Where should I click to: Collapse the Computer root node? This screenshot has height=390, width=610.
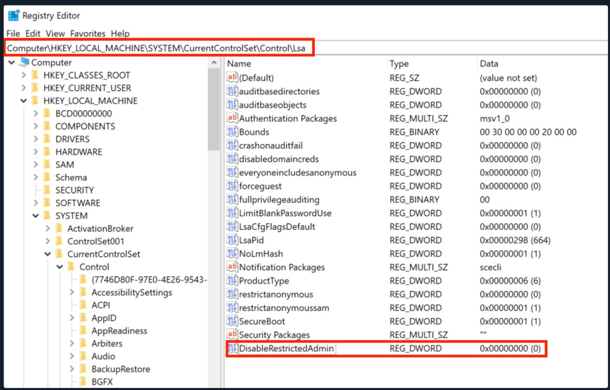tap(12, 62)
